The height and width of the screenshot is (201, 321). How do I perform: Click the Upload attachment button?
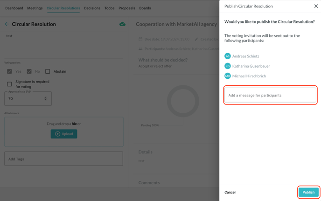coord(64,134)
